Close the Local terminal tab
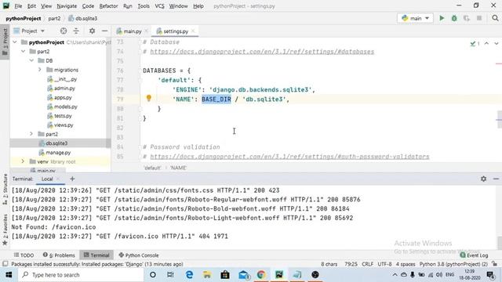 point(58,179)
